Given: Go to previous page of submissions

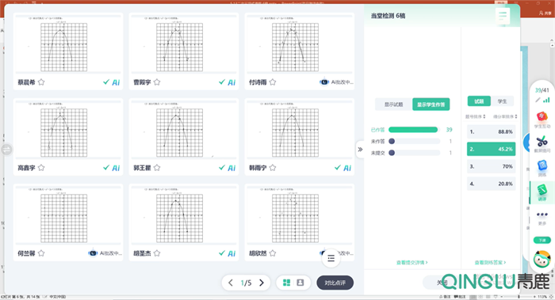Looking at the screenshot, I should point(231,283).
